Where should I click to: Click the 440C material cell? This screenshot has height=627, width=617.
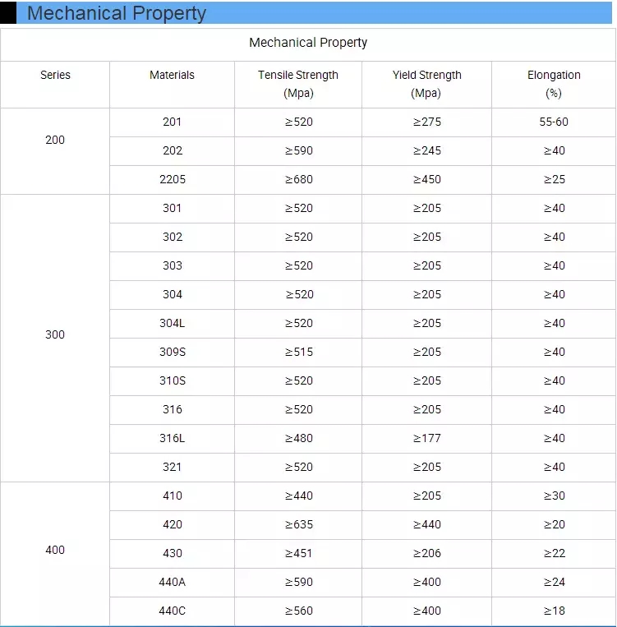172,611
